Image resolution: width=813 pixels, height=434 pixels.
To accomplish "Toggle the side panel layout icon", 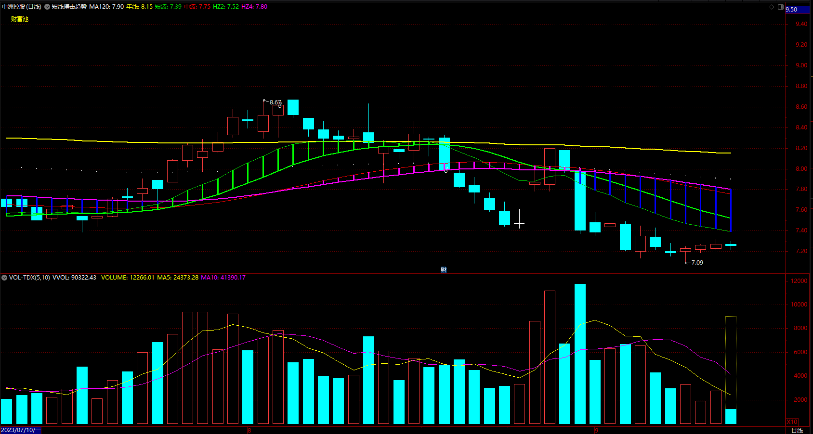I will (x=780, y=7).
